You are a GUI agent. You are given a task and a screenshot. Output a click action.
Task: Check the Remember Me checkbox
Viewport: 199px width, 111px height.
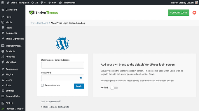click(42, 85)
